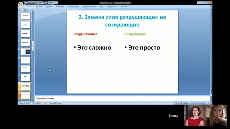Click the zoom out minus button

190,103
